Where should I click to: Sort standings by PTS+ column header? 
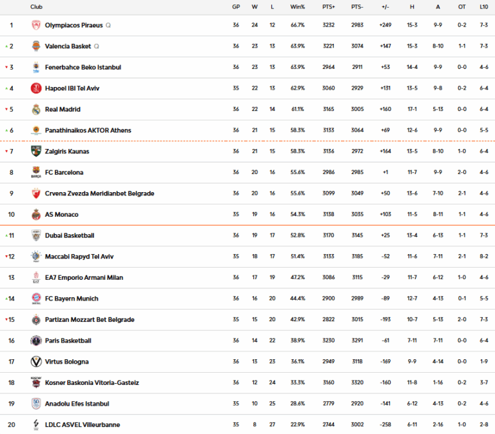329,7
